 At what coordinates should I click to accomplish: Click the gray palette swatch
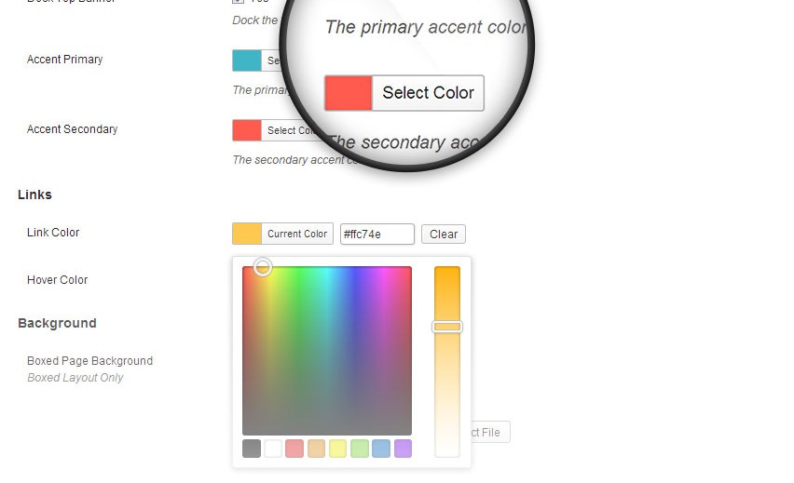(x=252, y=449)
